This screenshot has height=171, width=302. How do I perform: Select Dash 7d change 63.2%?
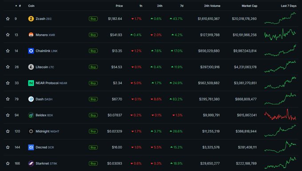176,99
